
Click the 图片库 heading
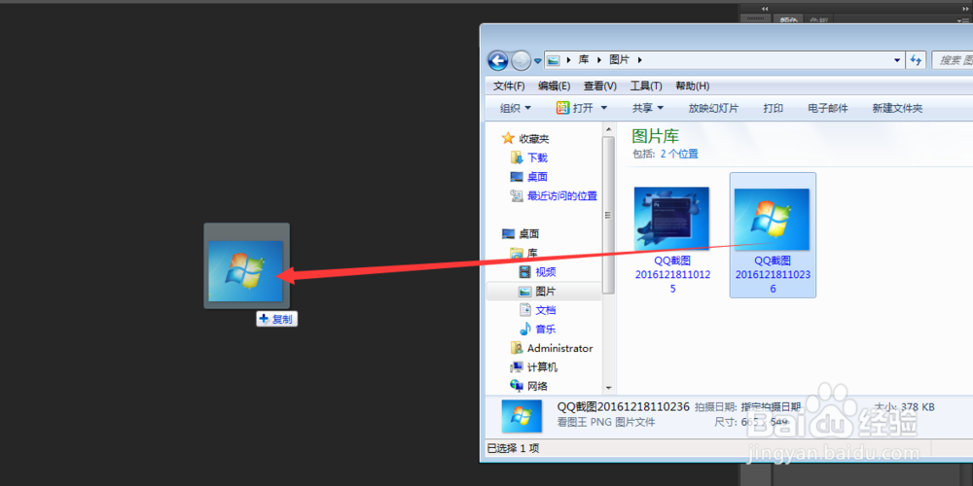click(655, 136)
